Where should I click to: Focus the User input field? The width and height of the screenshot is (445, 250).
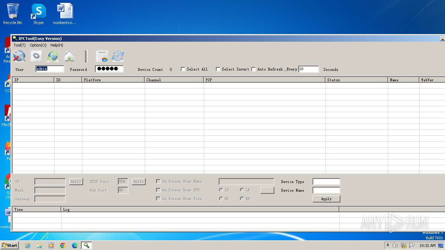pyautogui.click(x=50, y=69)
